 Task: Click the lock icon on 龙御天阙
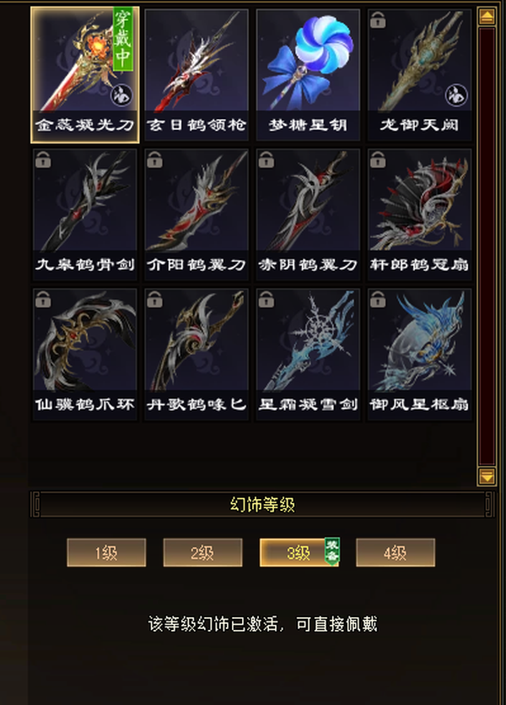click(x=378, y=20)
